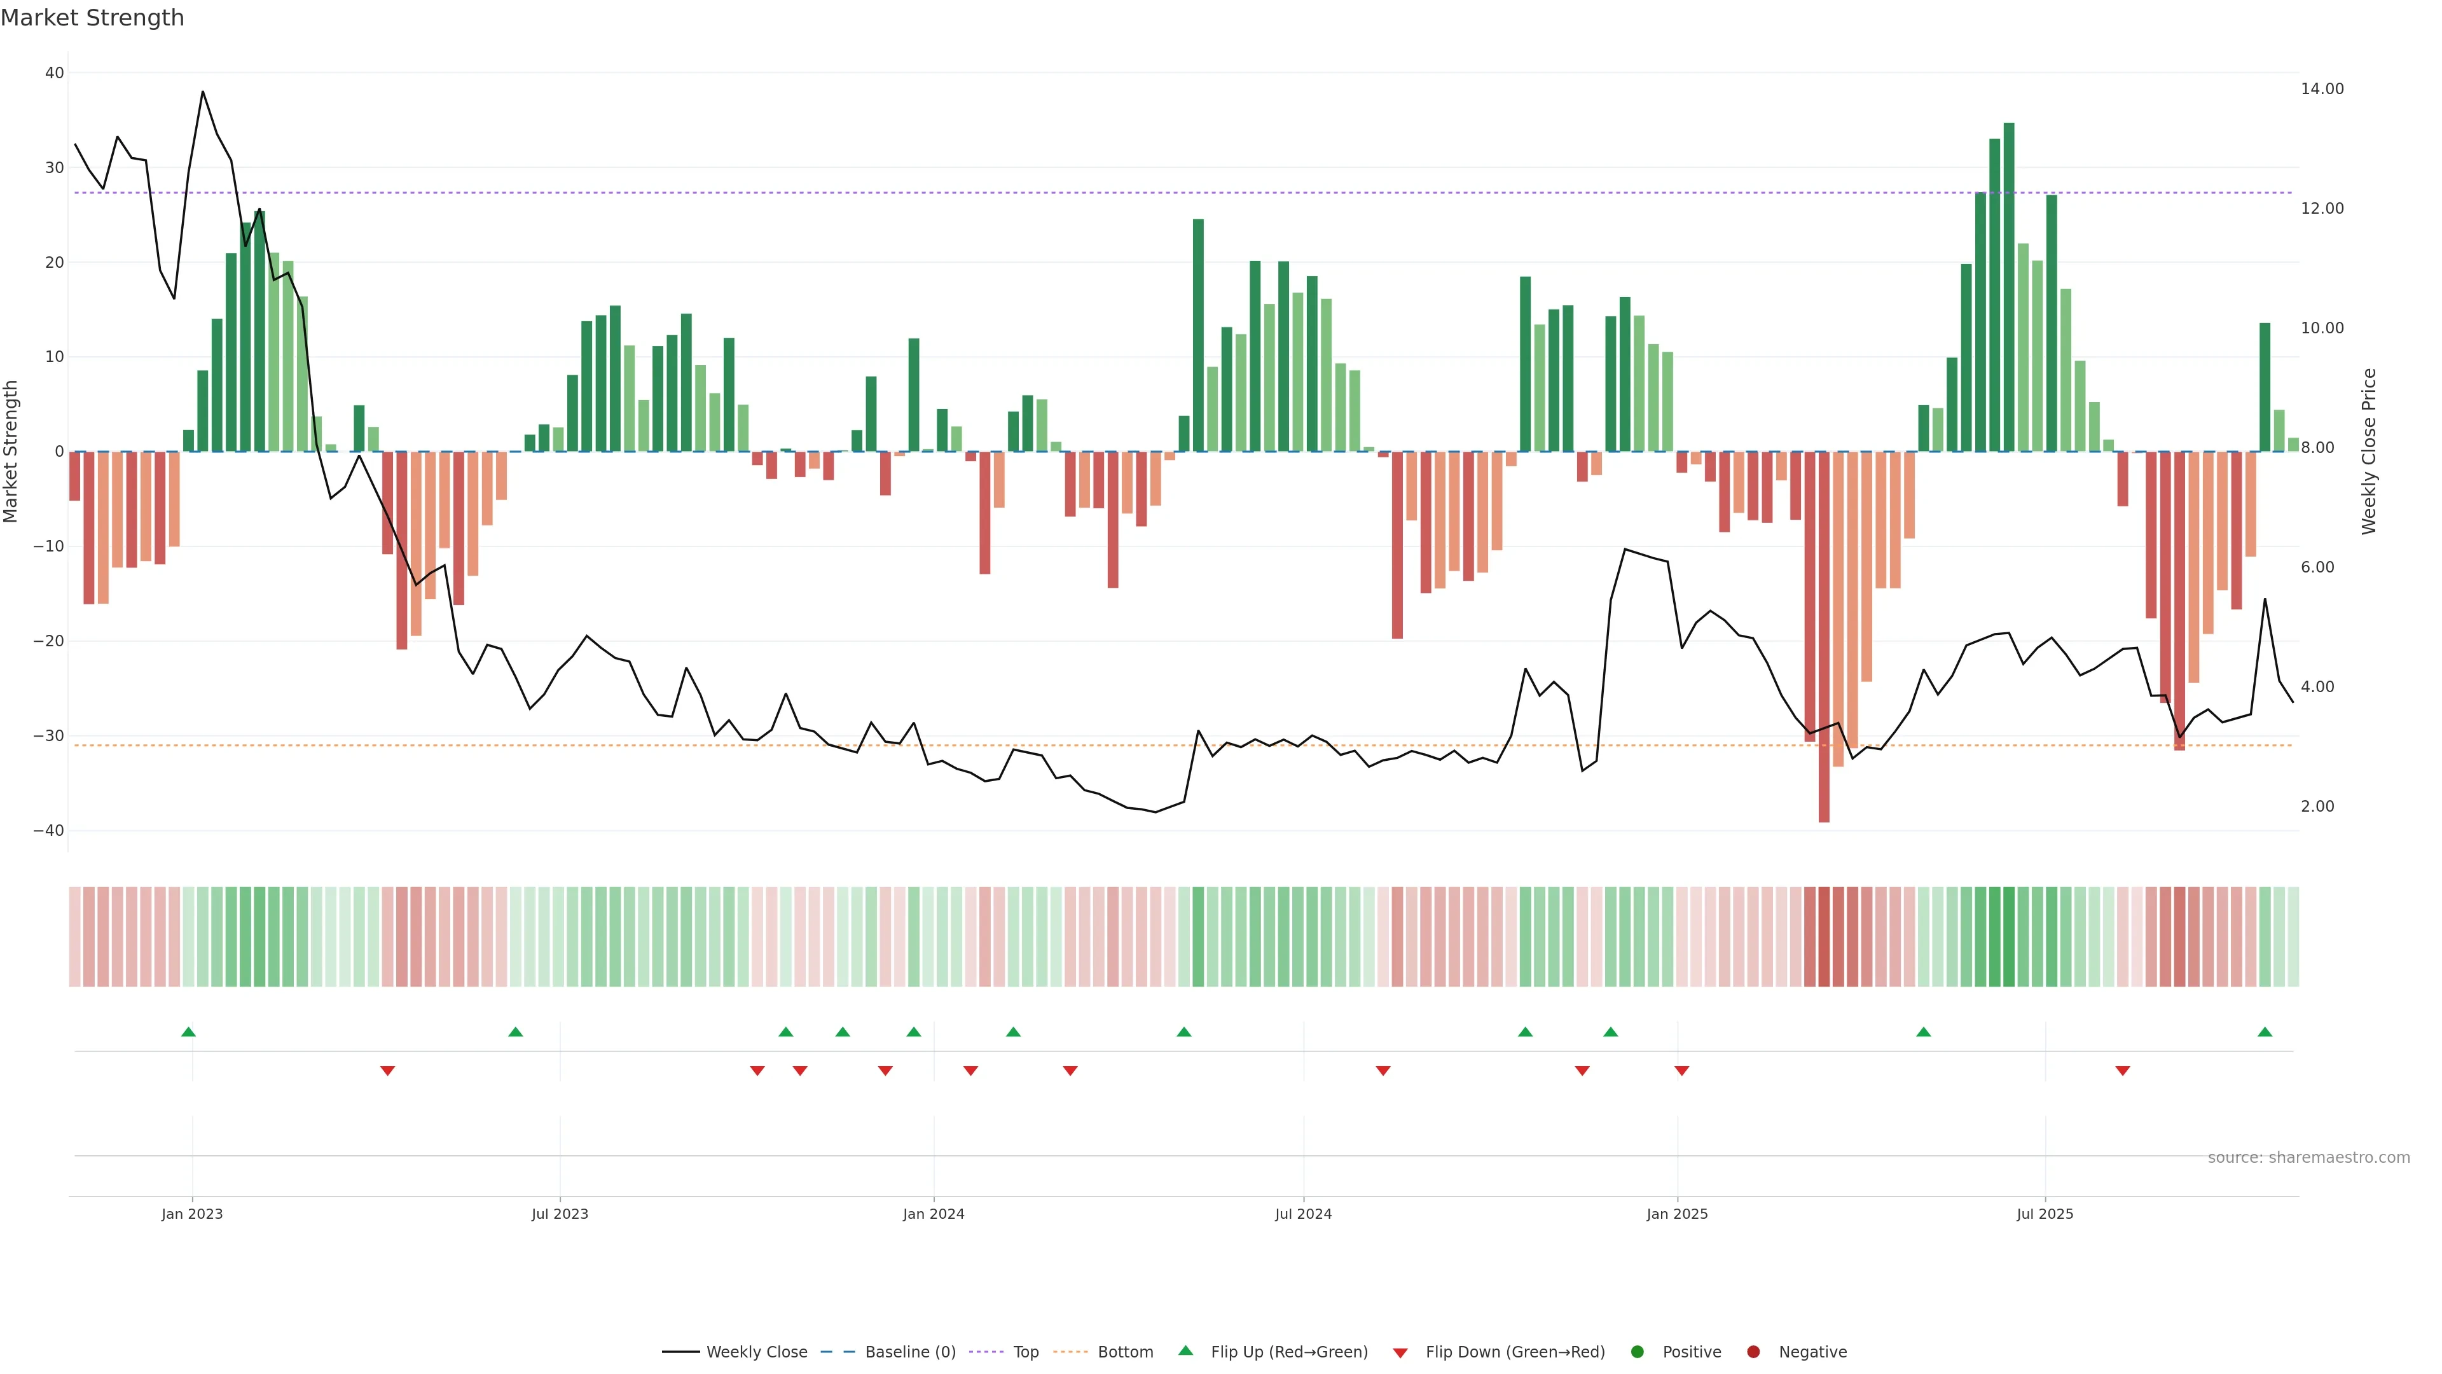Click the sharemaestro.com source text
The image size is (2442, 1374).
(x=2308, y=1157)
